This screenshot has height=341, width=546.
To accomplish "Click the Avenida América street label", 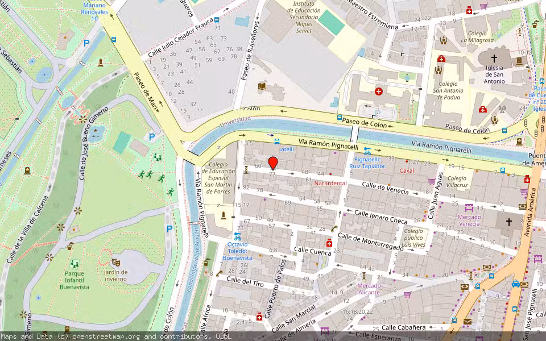I will (530, 212).
